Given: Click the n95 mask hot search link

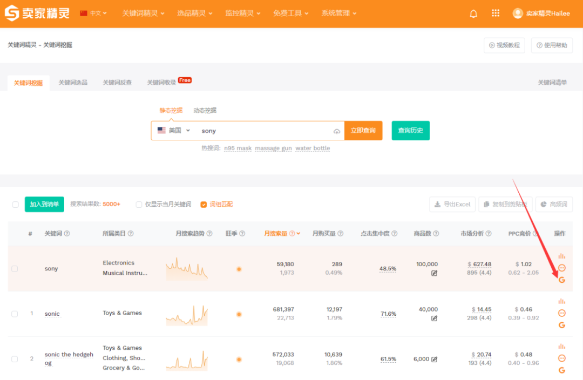Looking at the screenshot, I should point(238,148).
